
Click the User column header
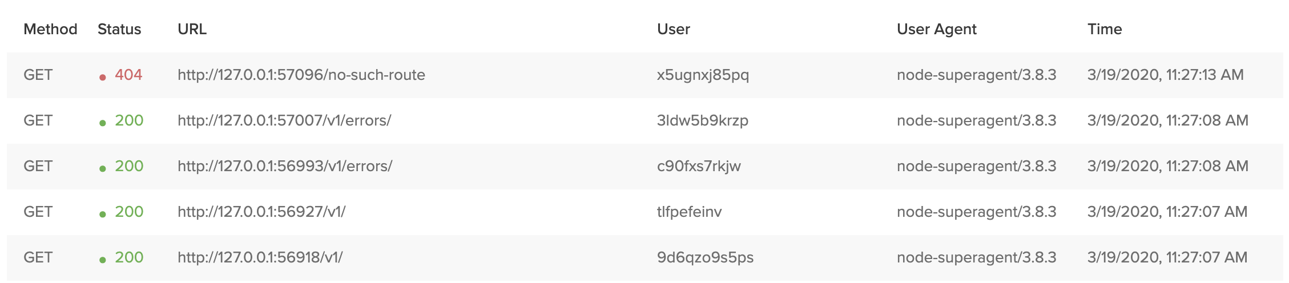(x=674, y=29)
